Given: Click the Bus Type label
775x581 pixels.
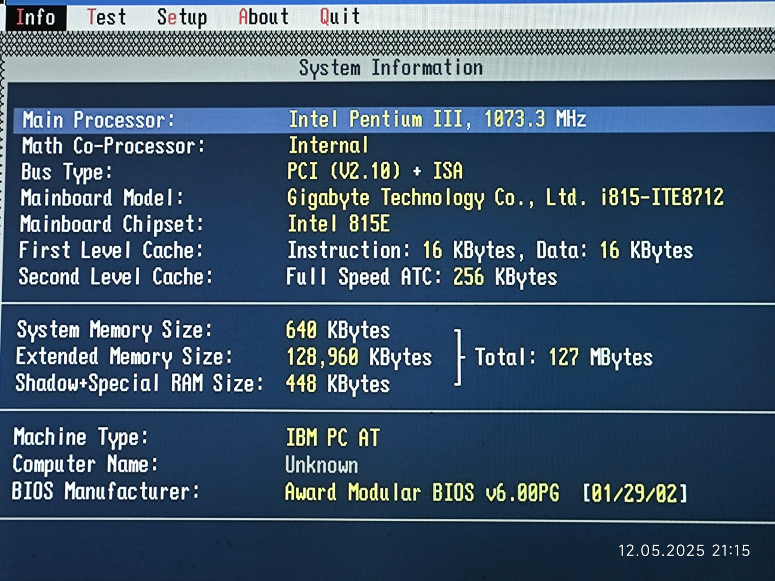Looking at the screenshot, I should click(66, 172).
